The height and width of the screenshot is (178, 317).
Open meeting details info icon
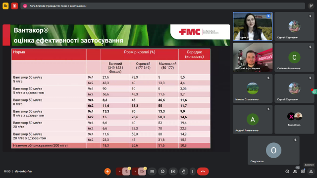point(287,172)
